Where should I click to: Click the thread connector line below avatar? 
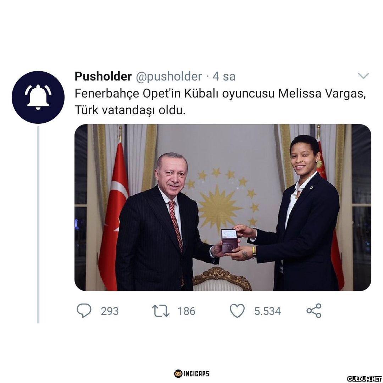(38, 224)
